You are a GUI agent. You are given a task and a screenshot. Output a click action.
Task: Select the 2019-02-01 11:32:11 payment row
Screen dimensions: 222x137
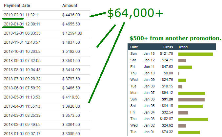click(x=46, y=15)
